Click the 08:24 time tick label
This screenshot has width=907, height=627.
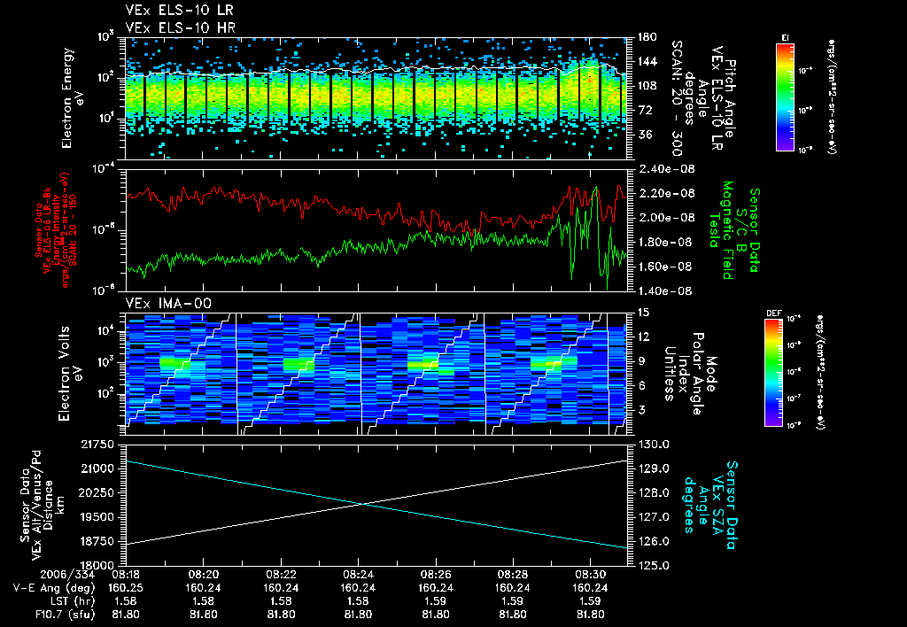(x=358, y=575)
